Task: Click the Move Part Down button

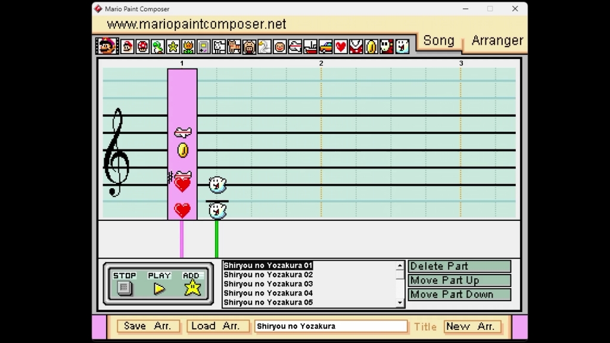Action: pyautogui.click(x=459, y=294)
